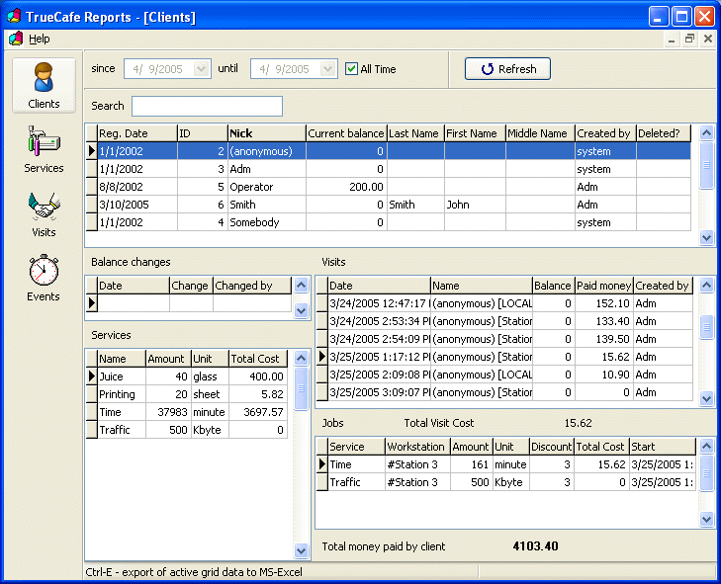Select the Printing service row
The height and width of the screenshot is (584, 721).
tap(119, 394)
